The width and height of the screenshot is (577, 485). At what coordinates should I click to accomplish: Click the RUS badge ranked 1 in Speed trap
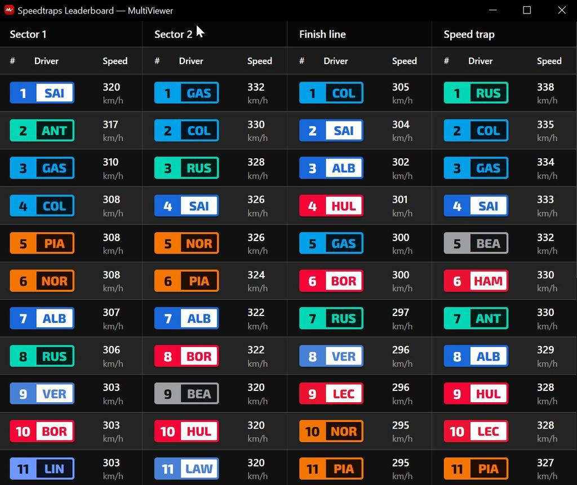[476, 93]
